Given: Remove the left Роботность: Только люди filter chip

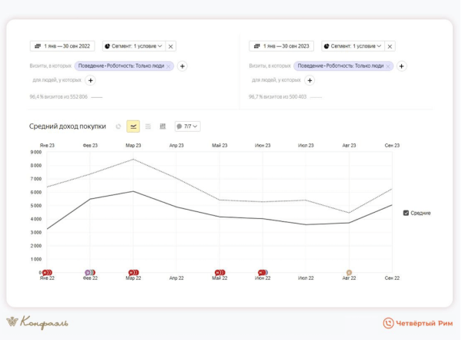Looking at the screenshot, I should coord(169,66).
